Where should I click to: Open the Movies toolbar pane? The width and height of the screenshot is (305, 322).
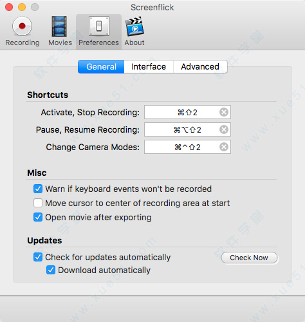coord(60,31)
